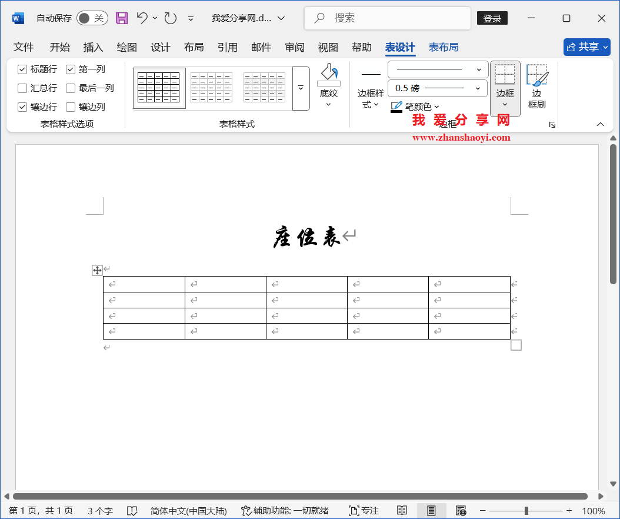The width and height of the screenshot is (620, 519).
Task: Click the purple Save disk icon
Action: pos(121,18)
